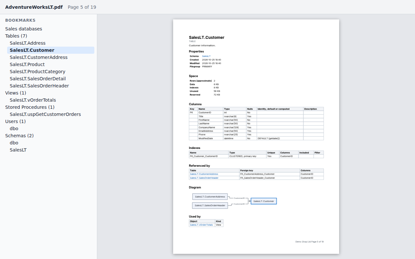415x259 pixels.
Task: Select the Schemas (2) bookmark
Action: (x=19, y=136)
